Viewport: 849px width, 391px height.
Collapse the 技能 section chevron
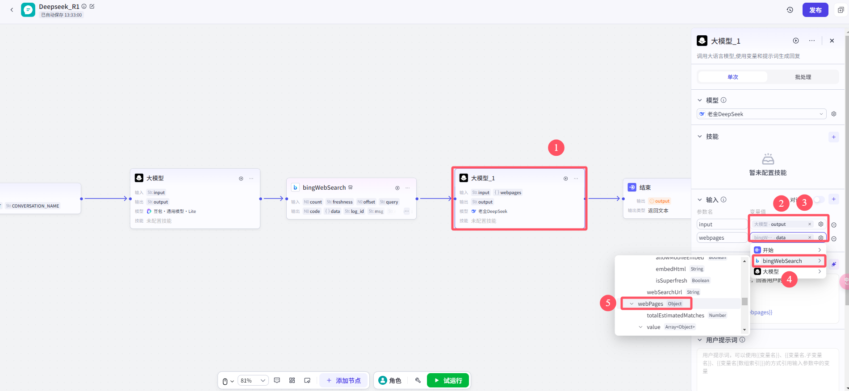[700, 137]
